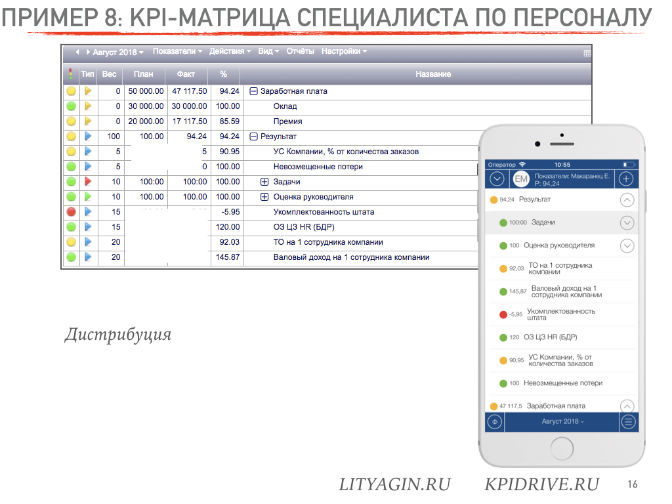672x504 pixels.
Task: Tap Укомплектованность штата in phone list
Action: tap(562, 314)
